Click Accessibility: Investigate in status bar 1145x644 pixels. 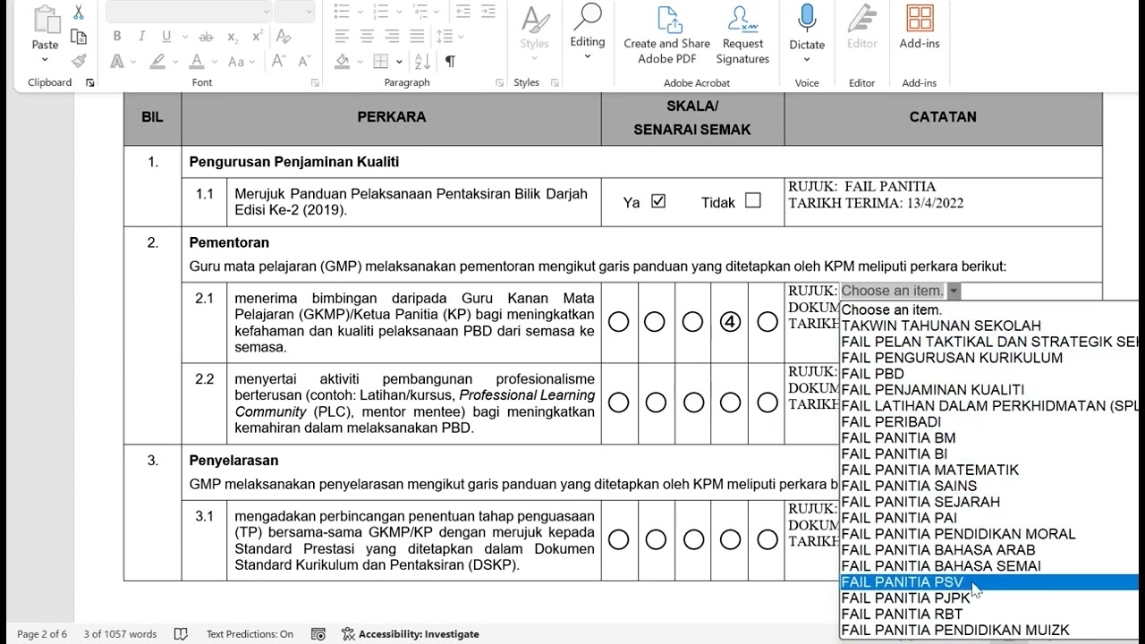point(411,634)
